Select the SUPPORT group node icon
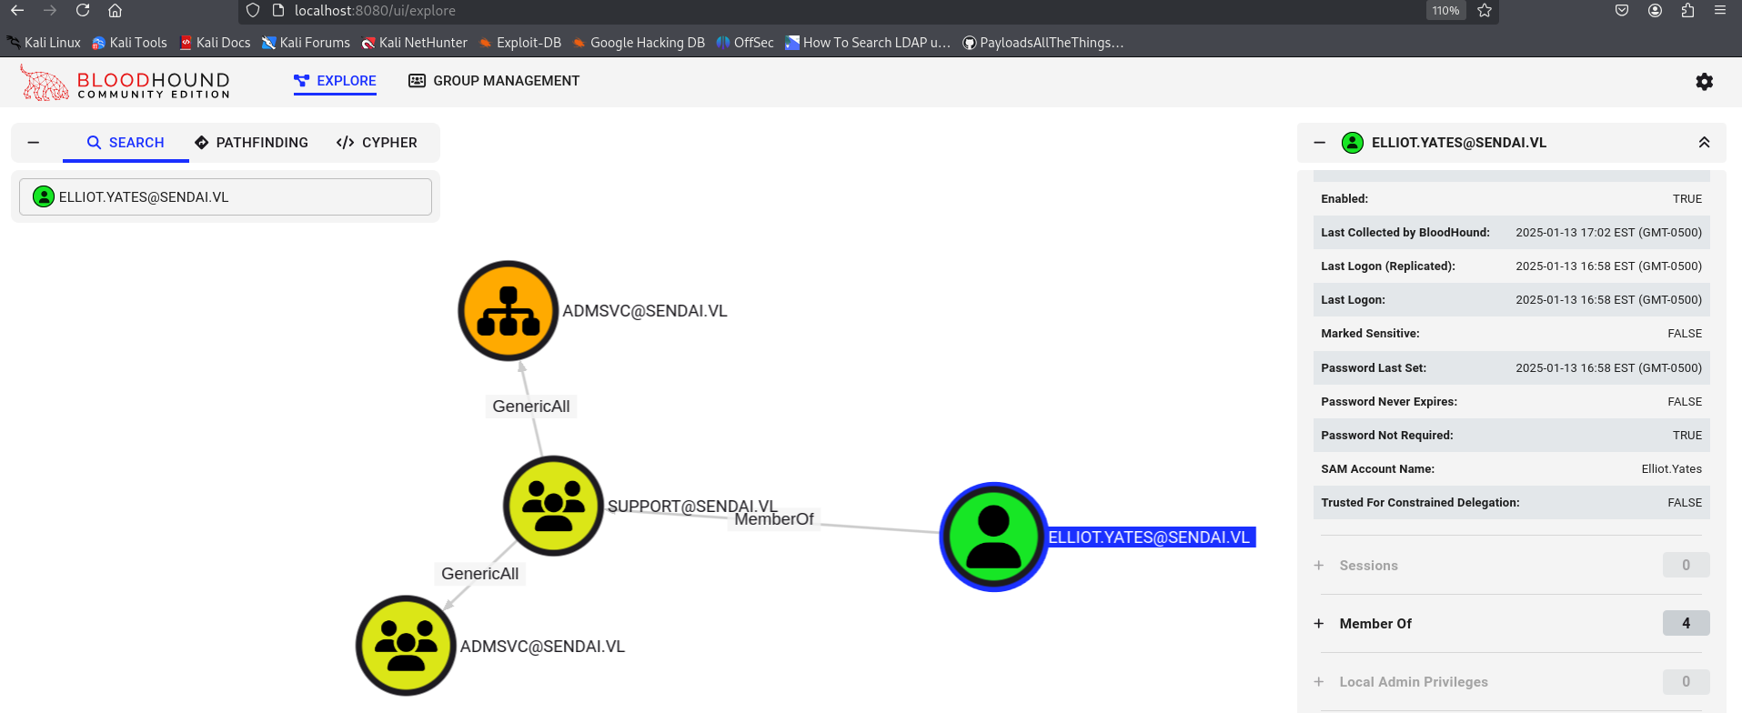Image resolution: width=1742 pixels, height=713 pixels. click(x=553, y=506)
